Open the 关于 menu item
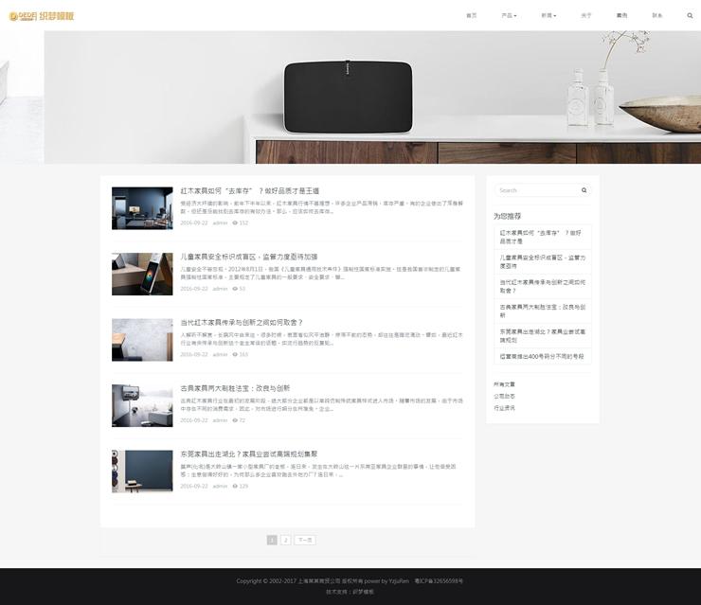 tap(586, 16)
